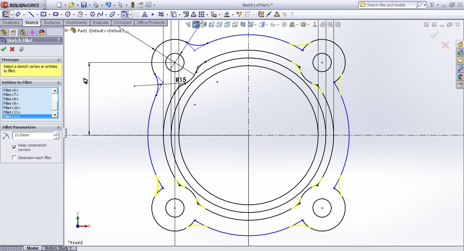Collapse the Message section

pos(58,60)
